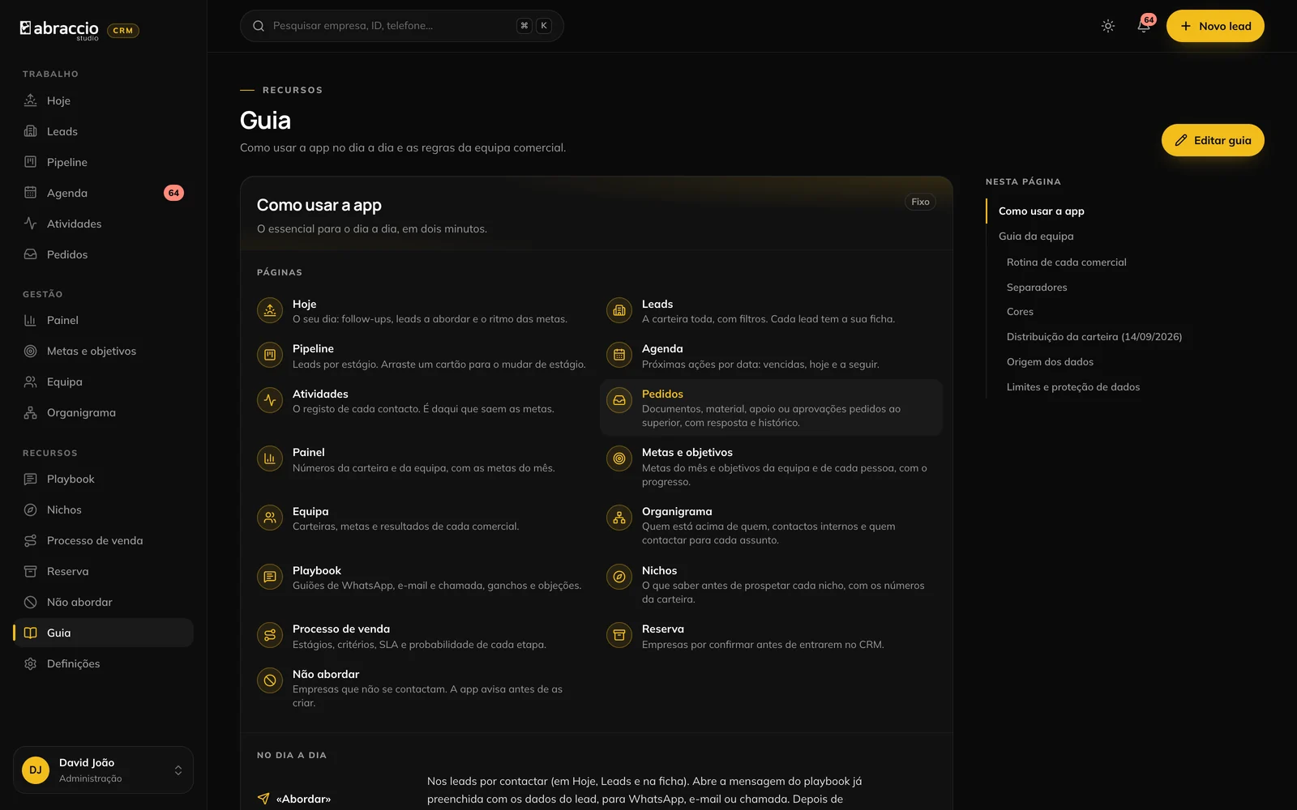Screen dimensions: 1297x810
Task: Open Agenda in the sidebar
Action: pos(103,193)
